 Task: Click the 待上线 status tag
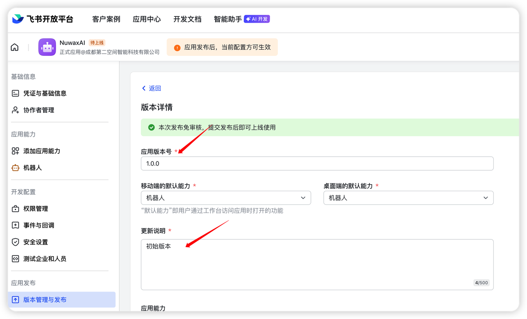tap(97, 43)
